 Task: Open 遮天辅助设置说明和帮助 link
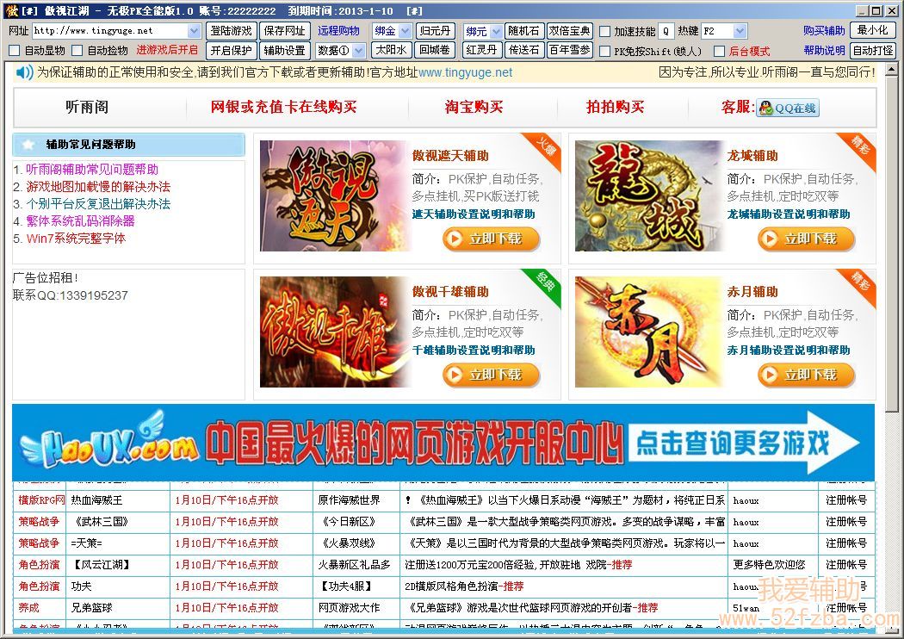tap(474, 214)
